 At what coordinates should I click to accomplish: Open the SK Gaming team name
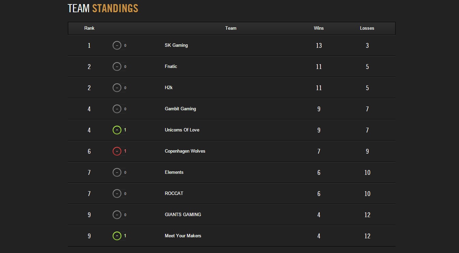176,45
